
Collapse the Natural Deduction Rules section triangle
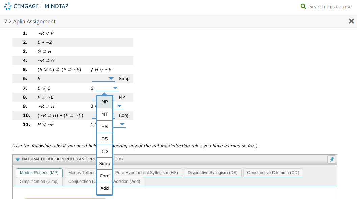pyautogui.click(x=17, y=159)
